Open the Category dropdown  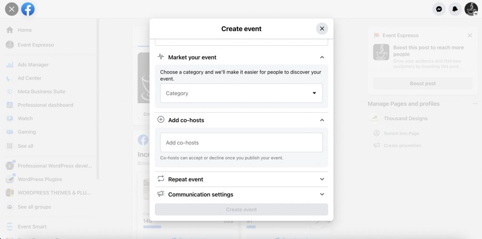click(x=241, y=93)
